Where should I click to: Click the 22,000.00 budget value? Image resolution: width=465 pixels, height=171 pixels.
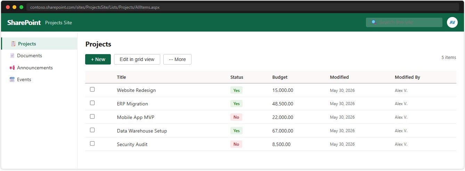click(283, 117)
